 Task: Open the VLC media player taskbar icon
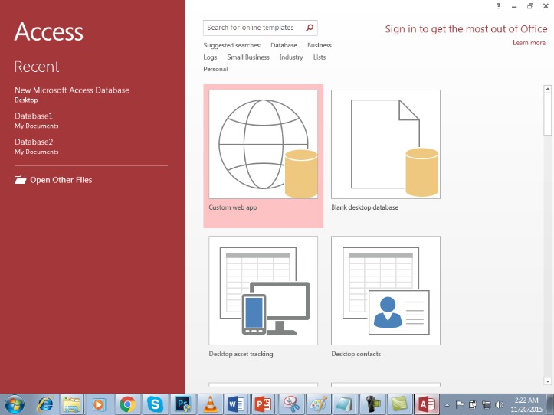[210, 404]
